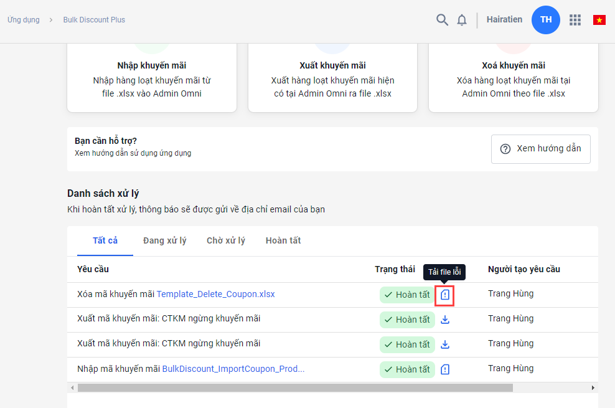615x408 pixels.
Task: Click the horizontal scrollbar right arrow
Action: tap(593, 387)
